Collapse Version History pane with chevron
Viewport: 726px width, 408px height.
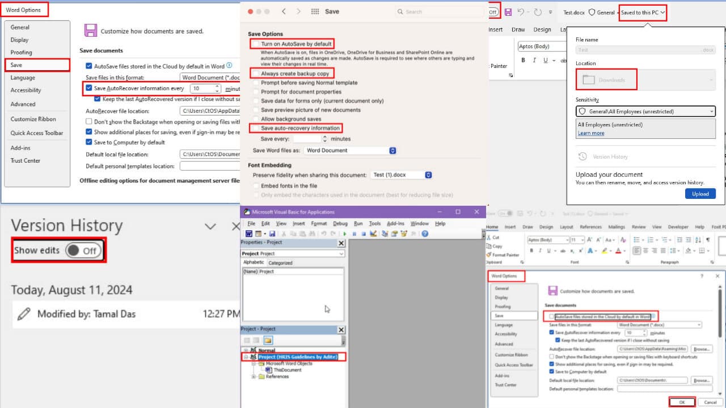[x=210, y=226]
